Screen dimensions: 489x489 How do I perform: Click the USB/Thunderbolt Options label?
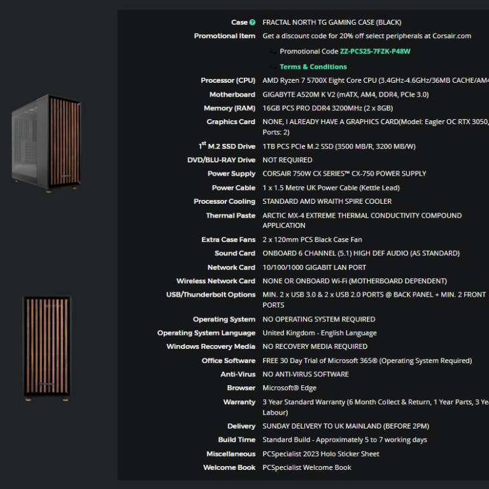pyautogui.click(x=211, y=295)
